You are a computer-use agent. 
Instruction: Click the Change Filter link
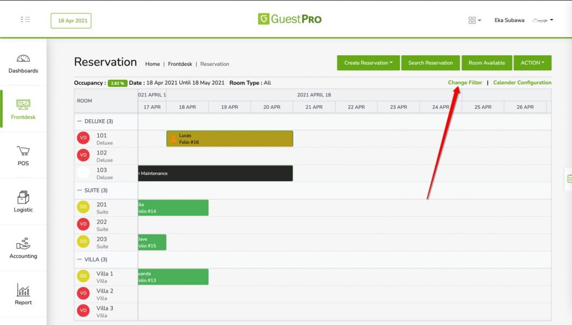click(x=465, y=82)
